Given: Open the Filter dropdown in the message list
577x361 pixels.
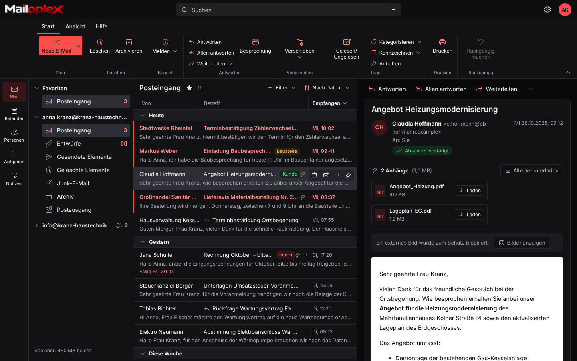Looking at the screenshot, I should [x=282, y=88].
